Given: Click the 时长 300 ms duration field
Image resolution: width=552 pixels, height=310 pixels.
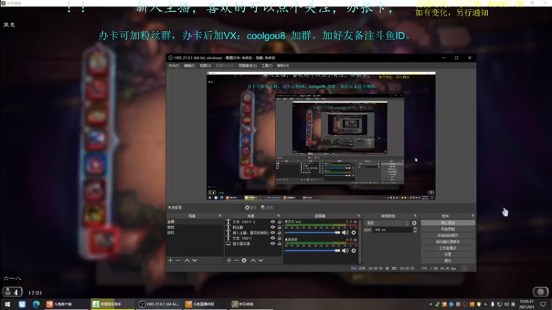Looking at the screenshot, I should tap(393, 230).
